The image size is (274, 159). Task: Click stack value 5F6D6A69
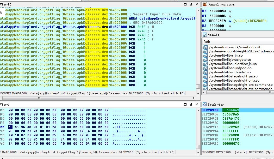[231, 110]
